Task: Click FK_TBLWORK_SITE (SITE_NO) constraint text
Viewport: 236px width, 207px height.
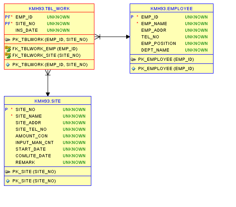Action: point(46,55)
